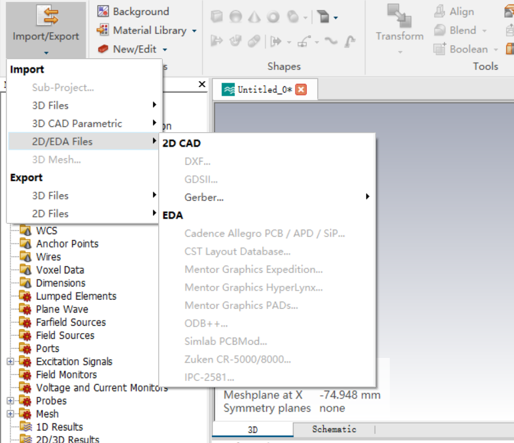Viewport: 514px width, 443px height.
Task: Expand the Excitation Signals tree node
Action: tap(10, 362)
